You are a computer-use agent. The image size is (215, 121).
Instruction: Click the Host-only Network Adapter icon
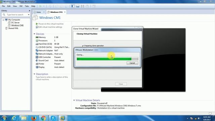[x=37, y=54]
